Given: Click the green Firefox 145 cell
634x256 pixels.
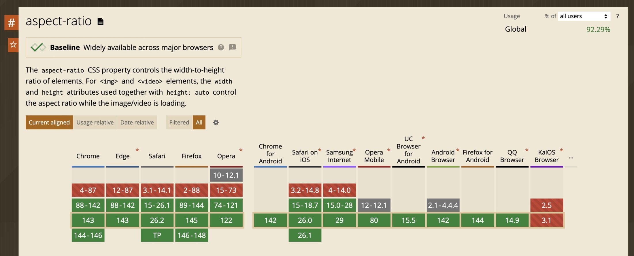Looking at the screenshot, I should 192,220.
